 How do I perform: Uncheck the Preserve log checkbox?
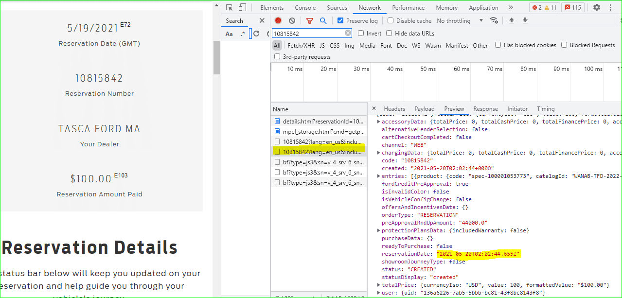coord(340,20)
